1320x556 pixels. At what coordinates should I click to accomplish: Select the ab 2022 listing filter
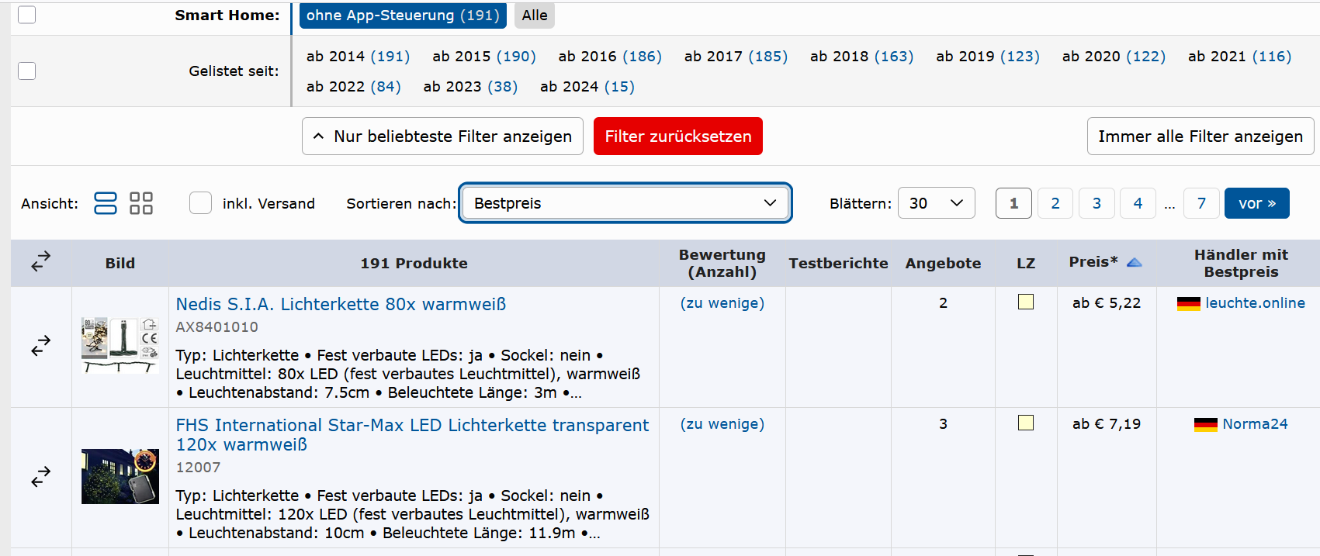click(353, 87)
